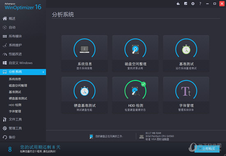
Task: Launch HDD 检测 disk inspector tile icon
Action: [x=136, y=91]
